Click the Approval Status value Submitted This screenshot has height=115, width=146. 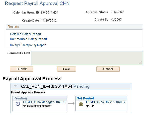[117, 12]
